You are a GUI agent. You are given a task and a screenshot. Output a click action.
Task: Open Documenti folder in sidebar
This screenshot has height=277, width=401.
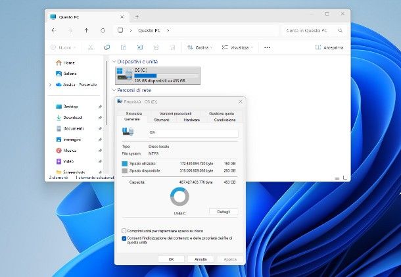point(70,128)
